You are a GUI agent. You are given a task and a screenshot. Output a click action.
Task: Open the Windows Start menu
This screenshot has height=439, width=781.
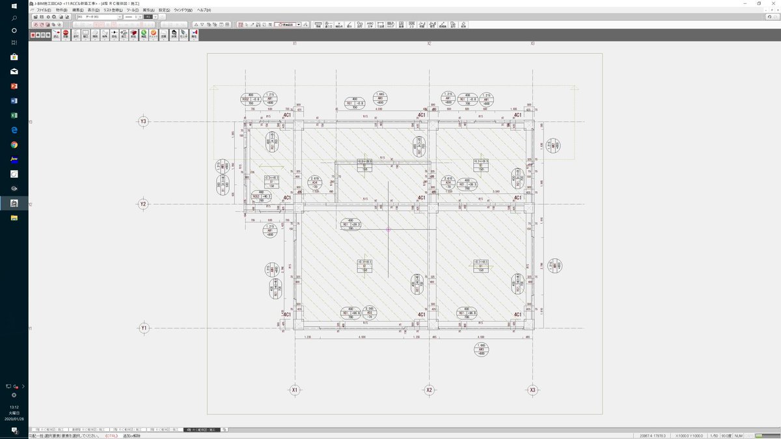pyautogui.click(x=14, y=6)
